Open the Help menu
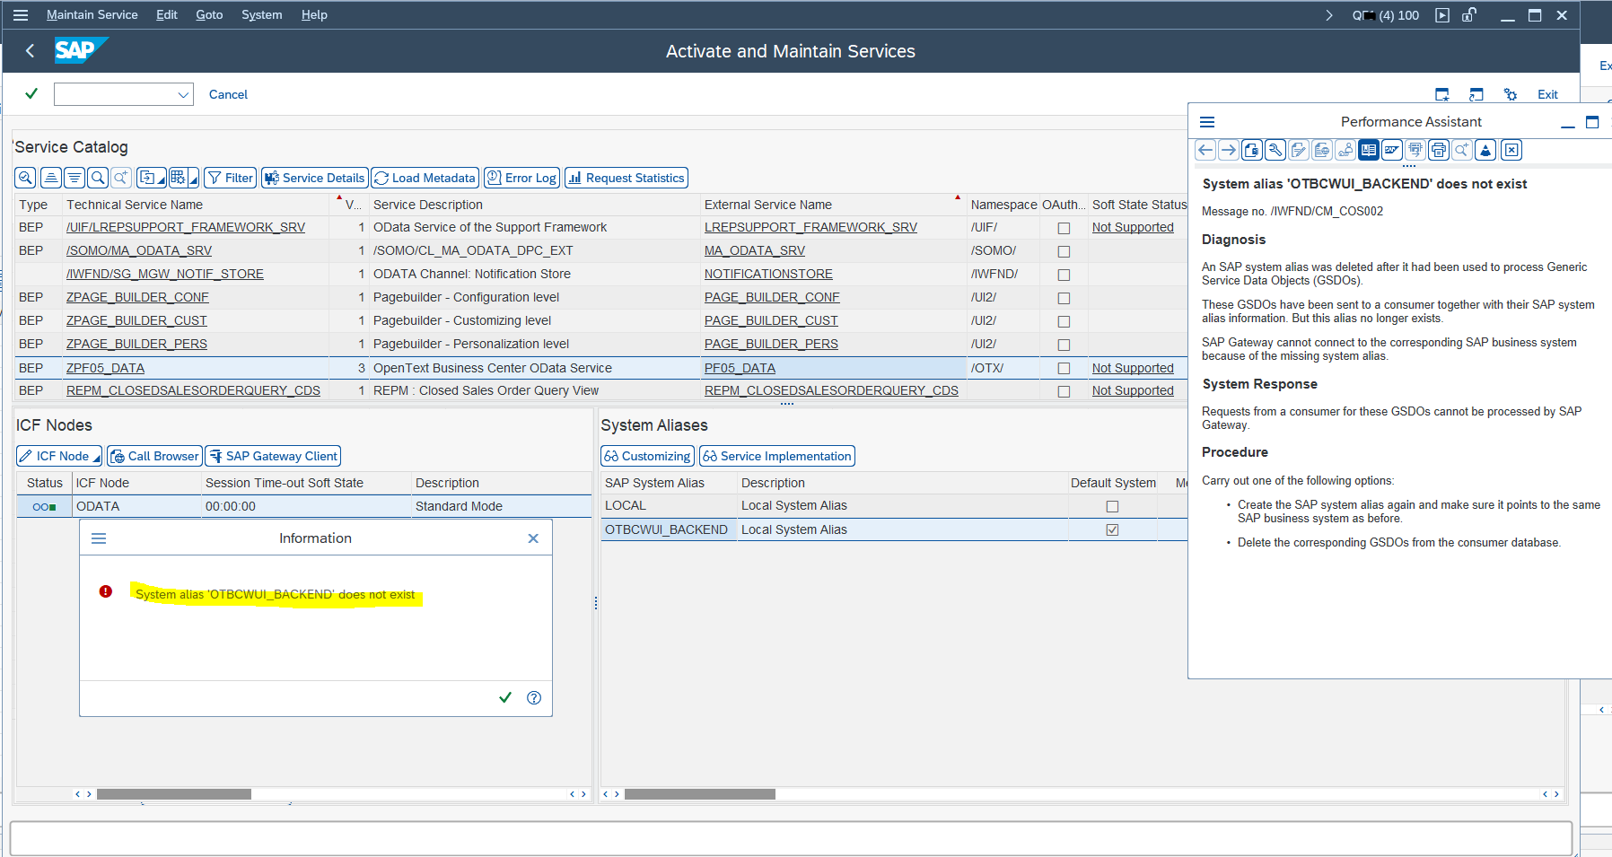Viewport: 1612px width, 857px height. point(314,15)
